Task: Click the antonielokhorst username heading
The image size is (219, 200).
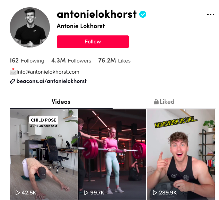Action: (97, 14)
